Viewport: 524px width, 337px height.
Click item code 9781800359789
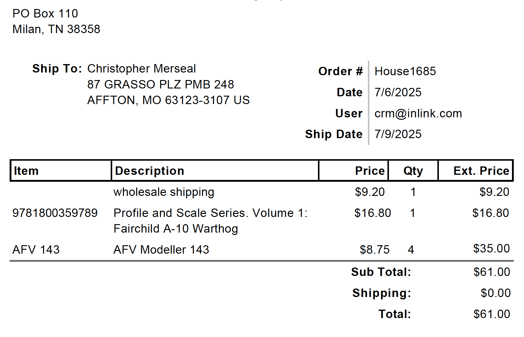[55, 213]
